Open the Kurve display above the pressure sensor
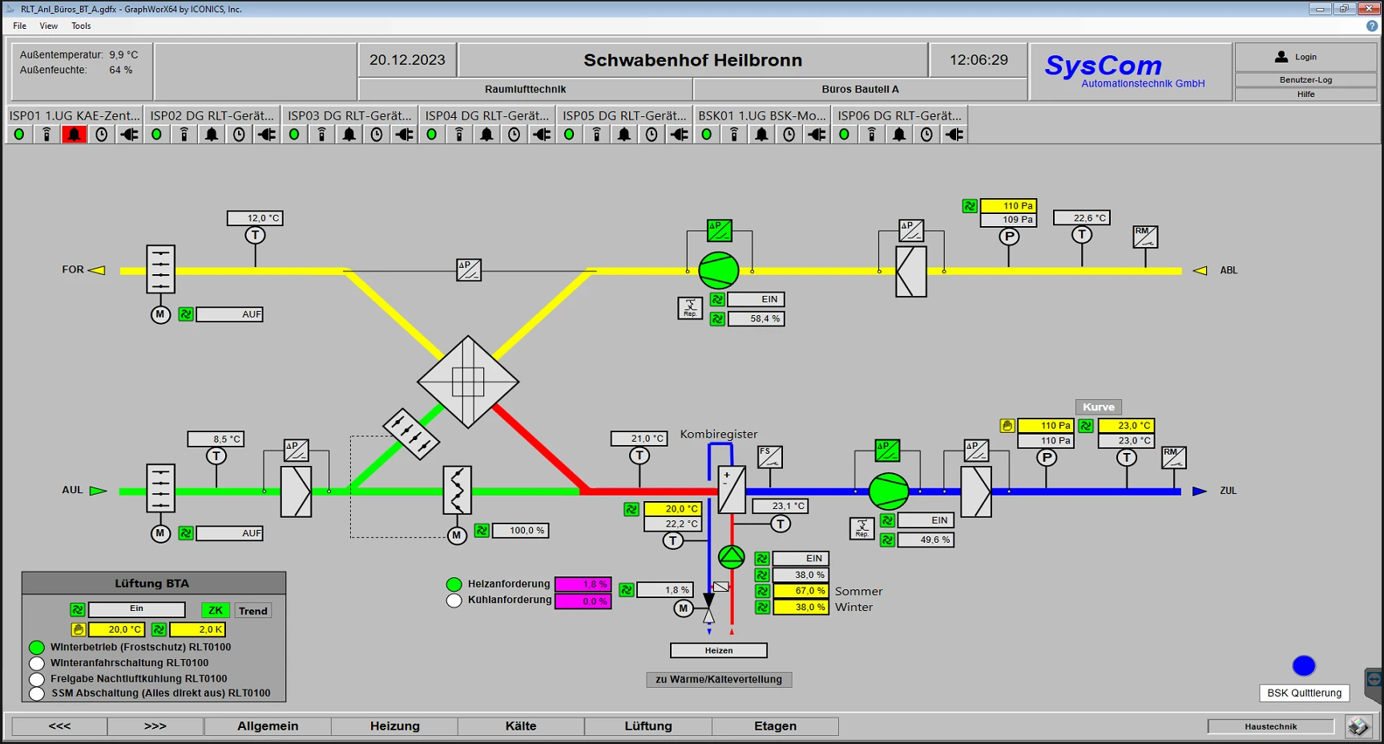This screenshot has height=744, width=1384. tap(1098, 406)
